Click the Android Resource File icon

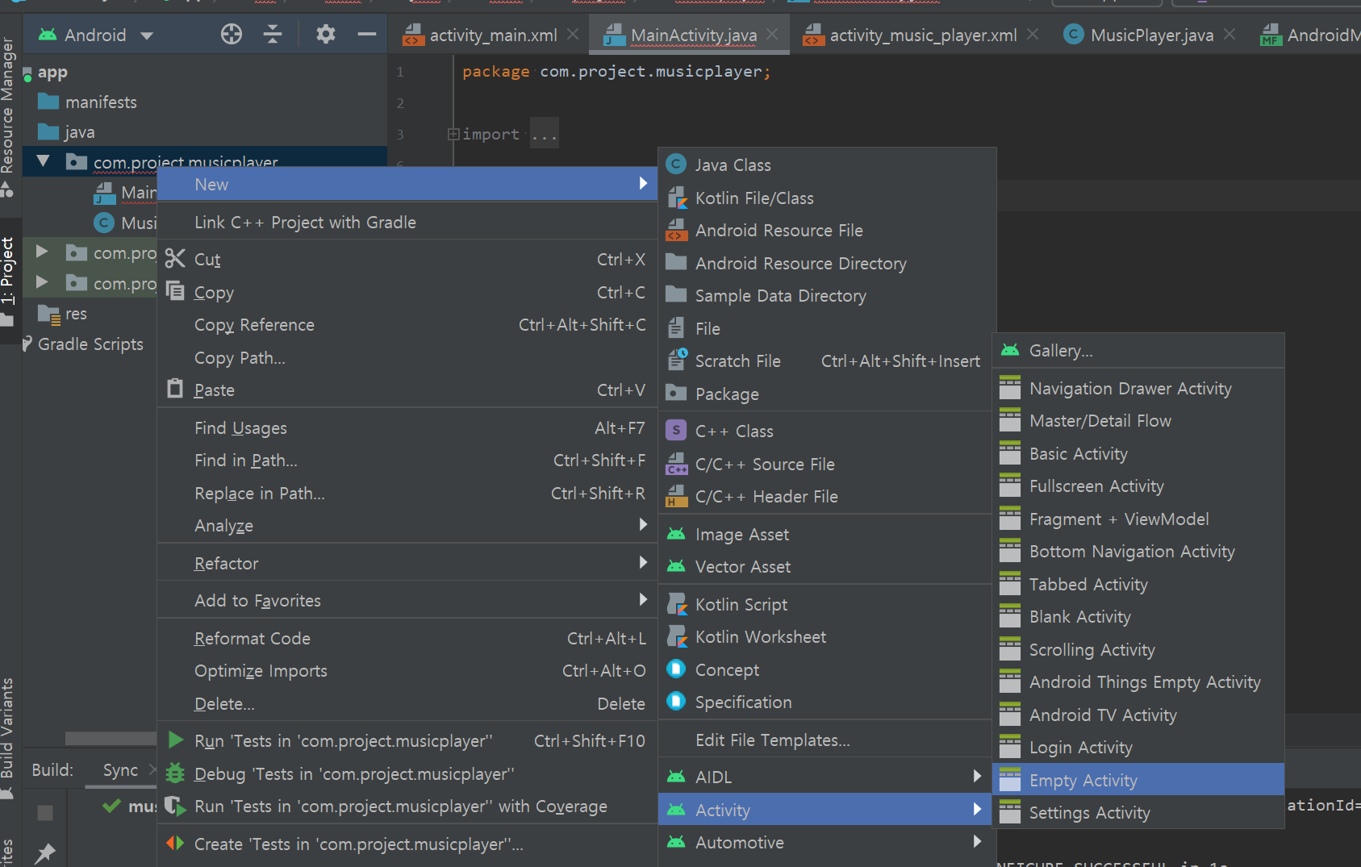676,230
